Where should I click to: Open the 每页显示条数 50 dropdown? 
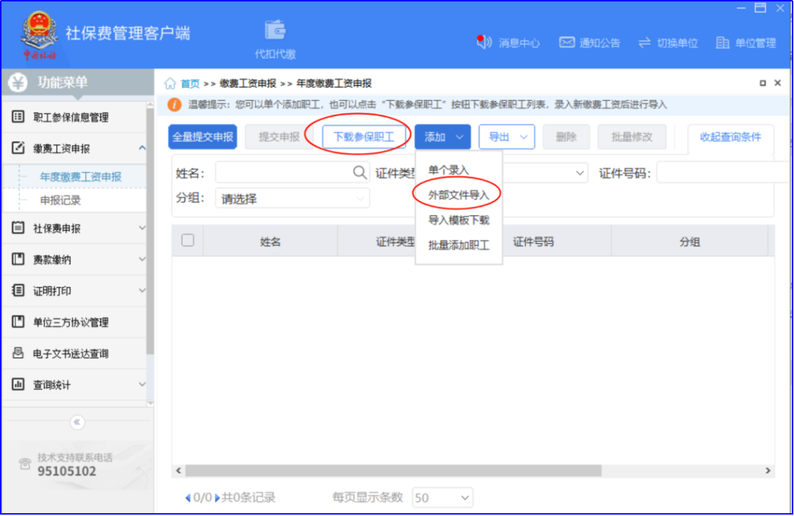[443, 498]
